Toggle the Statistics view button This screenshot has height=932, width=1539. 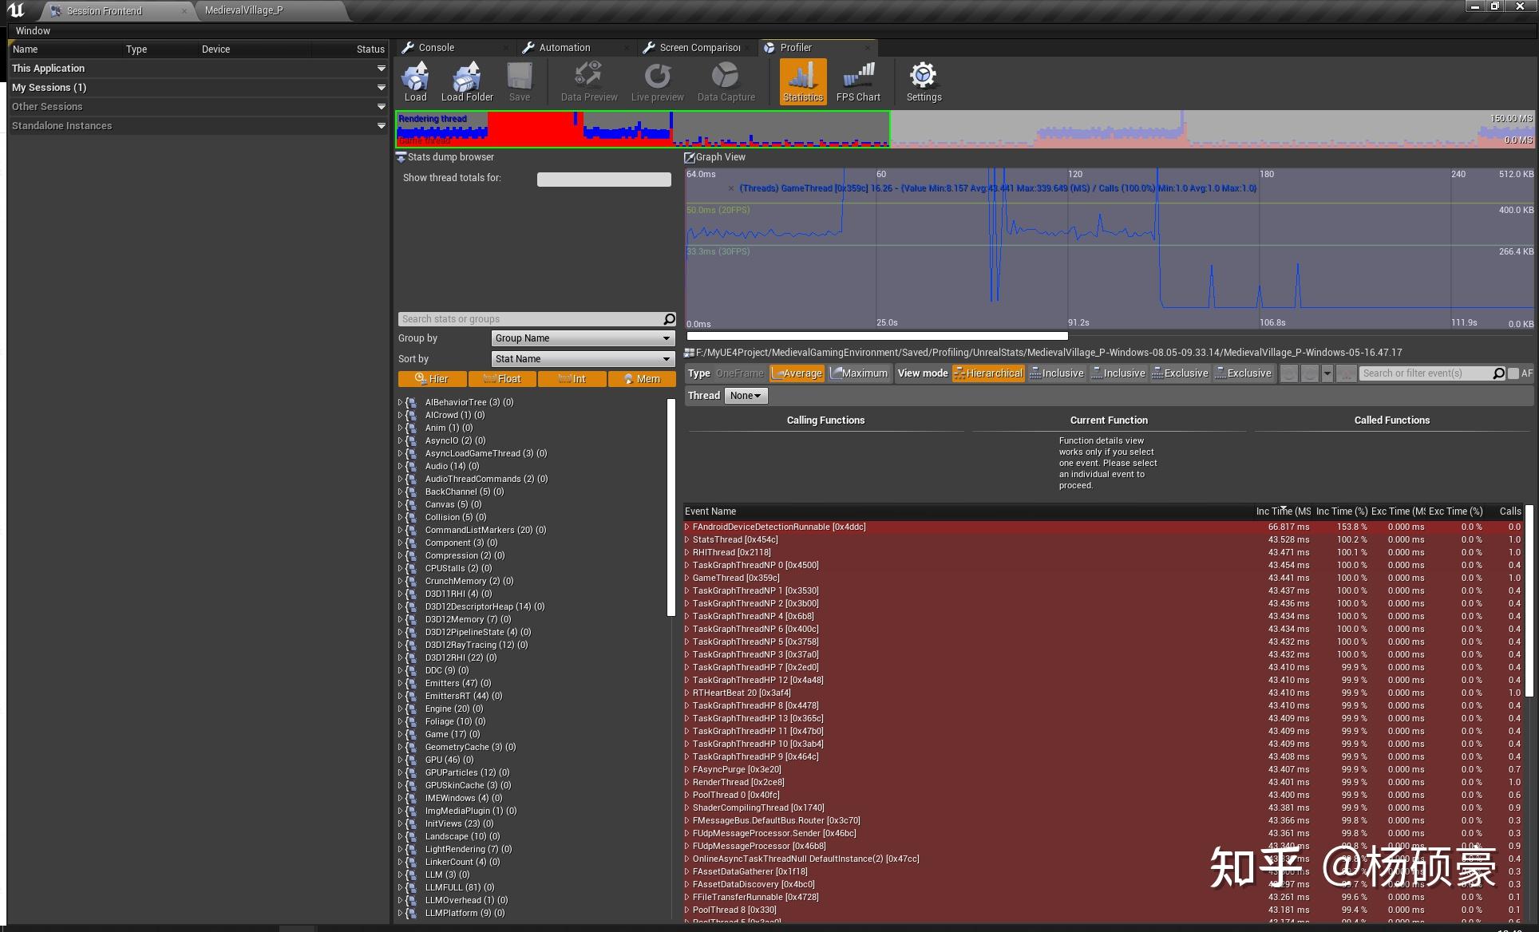pos(802,81)
